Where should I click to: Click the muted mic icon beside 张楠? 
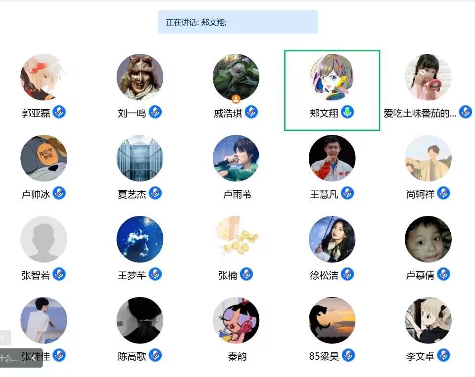[246, 274]
